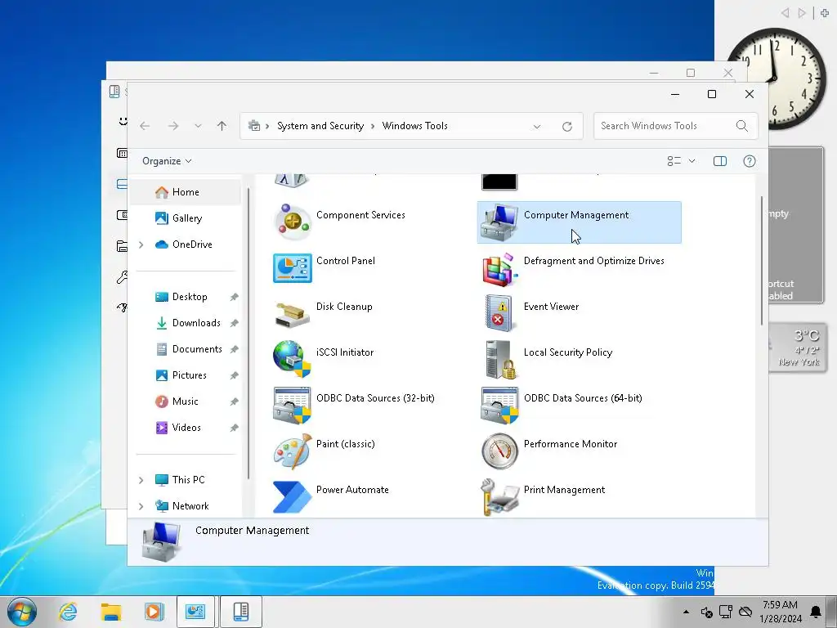Show hidden tray icons arrow
837x628 pixels.
[686, 612]
